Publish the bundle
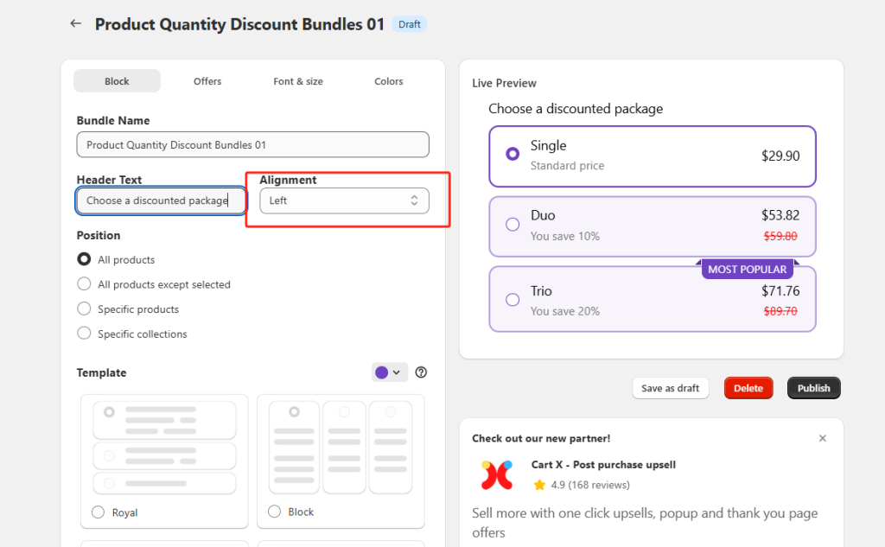 pos(813,387)
